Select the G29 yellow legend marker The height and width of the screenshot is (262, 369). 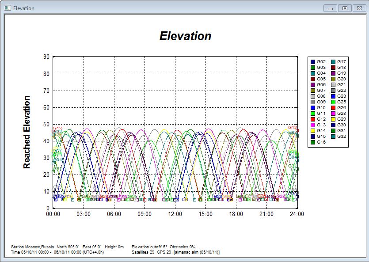pos(333,119)
